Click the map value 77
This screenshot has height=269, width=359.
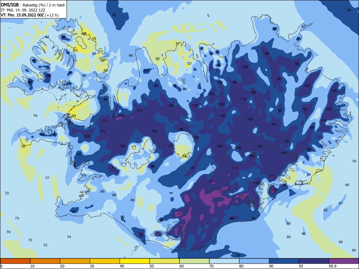click(x=47, y=178)
